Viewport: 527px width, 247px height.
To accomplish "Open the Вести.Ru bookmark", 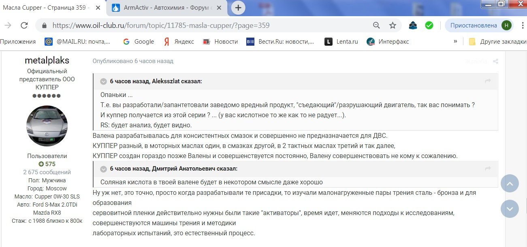I will [280, 41].
